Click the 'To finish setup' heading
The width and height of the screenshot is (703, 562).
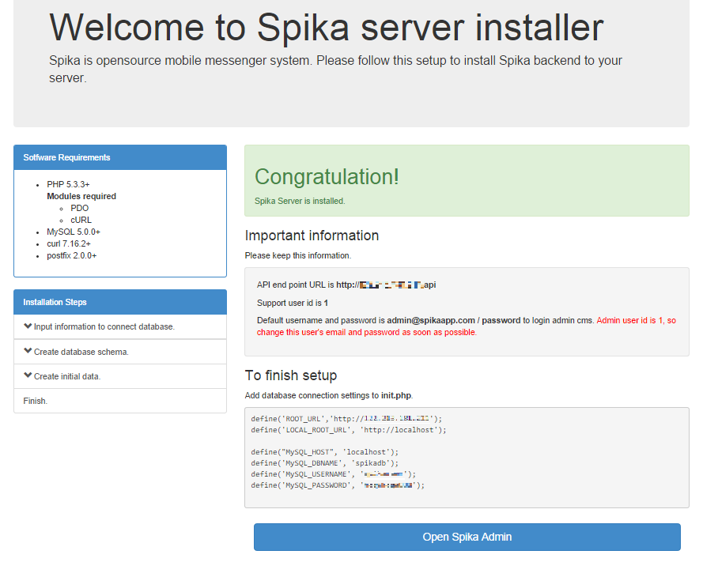[x=290, y=375]
